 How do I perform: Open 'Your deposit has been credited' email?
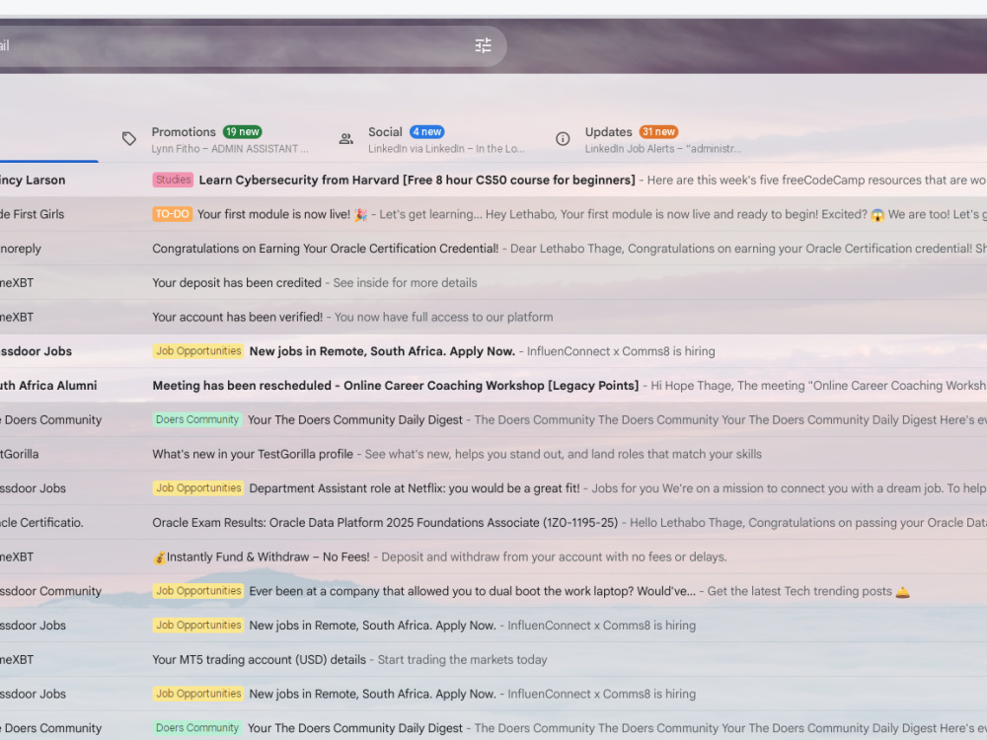coord(237,283)
